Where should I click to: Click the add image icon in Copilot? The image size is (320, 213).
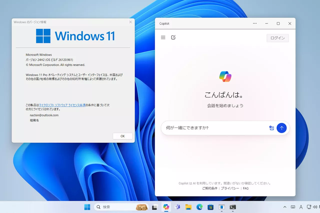click(x=271, y=128)
